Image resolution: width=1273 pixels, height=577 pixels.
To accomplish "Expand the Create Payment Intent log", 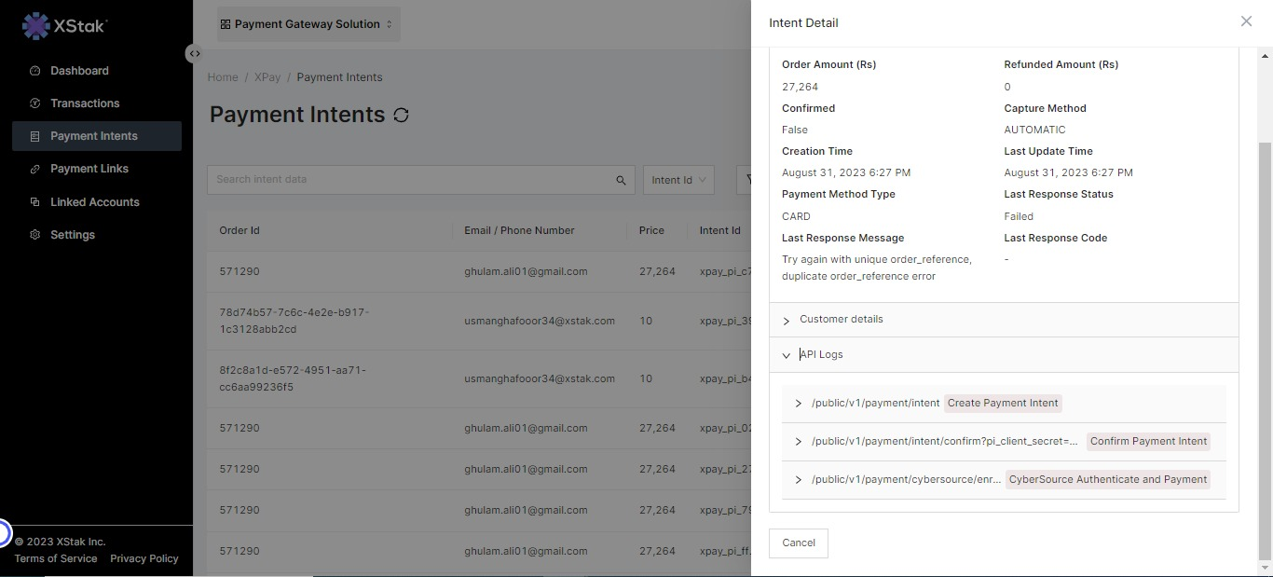I will pos(799,404).
